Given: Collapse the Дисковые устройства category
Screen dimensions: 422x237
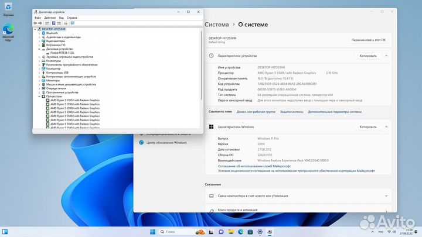Looking at the screenshot, I should [39, 49].
